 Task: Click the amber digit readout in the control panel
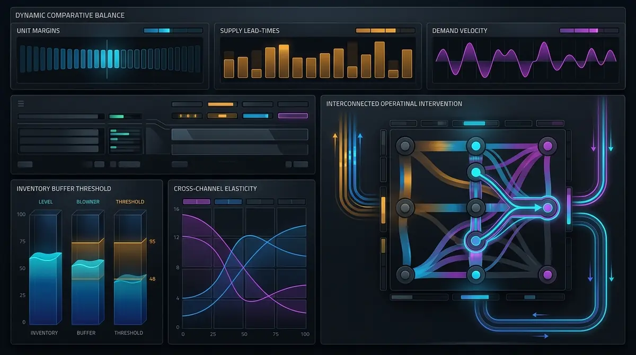[187, 116]
